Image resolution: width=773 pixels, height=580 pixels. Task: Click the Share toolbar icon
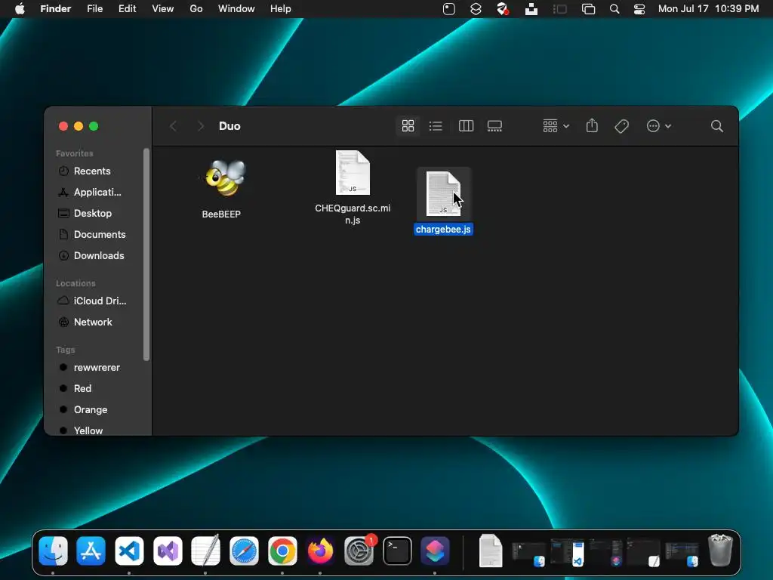click(592, 126)
